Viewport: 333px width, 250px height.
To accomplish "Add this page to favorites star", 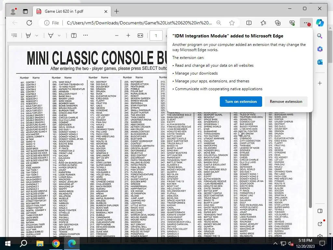I will (x=232, y=23).
